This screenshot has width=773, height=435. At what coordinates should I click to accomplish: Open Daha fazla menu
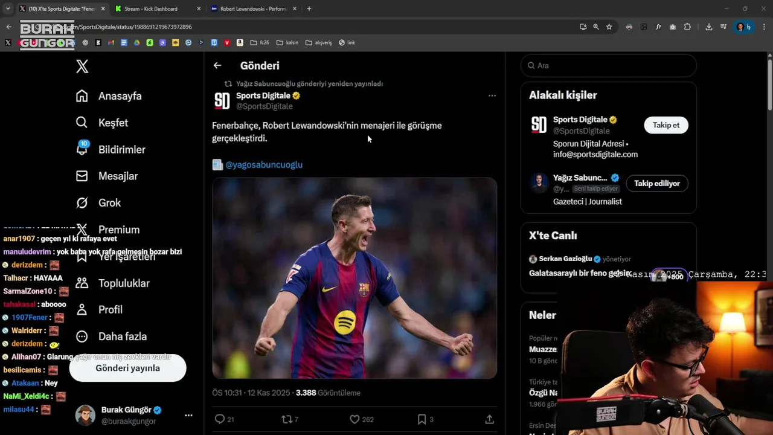click(111, 337)
